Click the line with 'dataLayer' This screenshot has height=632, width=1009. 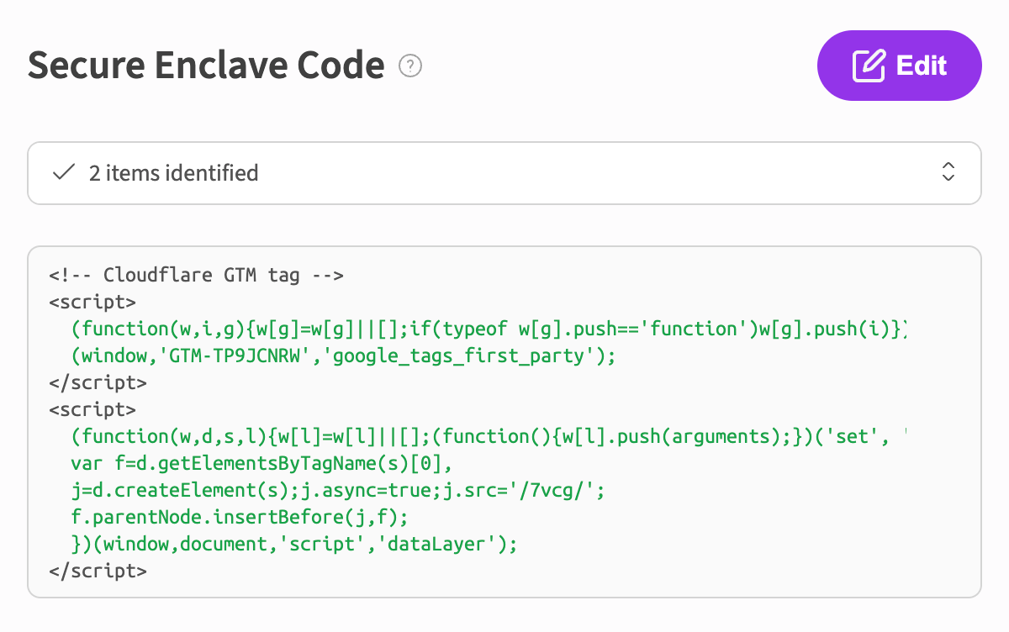(294, 544)
